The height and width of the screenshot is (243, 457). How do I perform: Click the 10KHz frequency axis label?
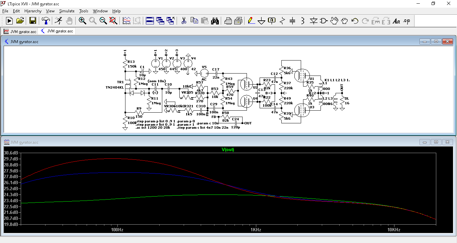[394, 230]
